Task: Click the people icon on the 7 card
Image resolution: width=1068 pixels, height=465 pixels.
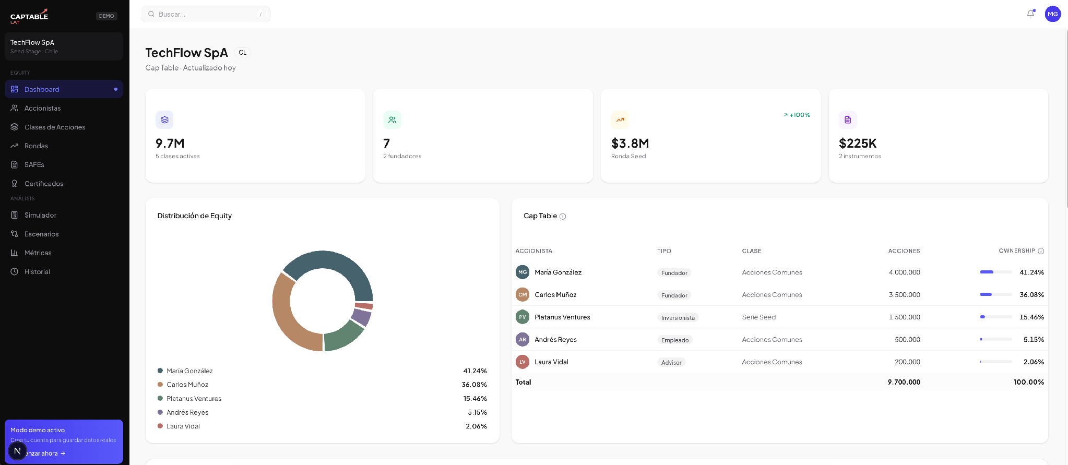Action: coord(392,120)
